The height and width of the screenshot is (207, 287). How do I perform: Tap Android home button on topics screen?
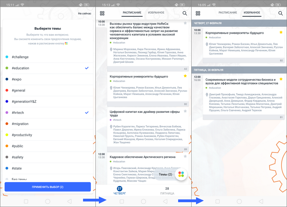click(48, 201)
